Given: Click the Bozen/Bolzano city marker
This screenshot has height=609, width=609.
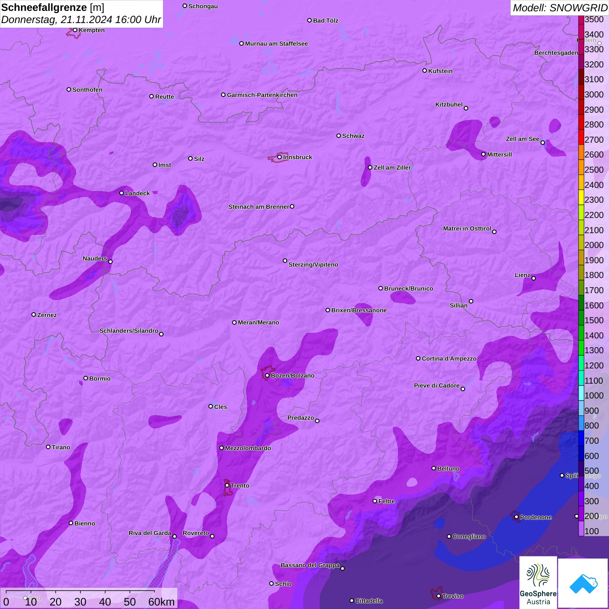Looking at the screenshot, I should click(267, 375).
